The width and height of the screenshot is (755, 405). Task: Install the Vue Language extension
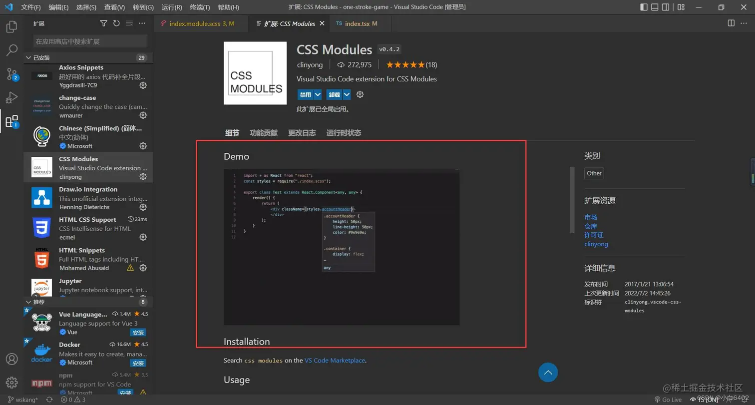point(138,333)
